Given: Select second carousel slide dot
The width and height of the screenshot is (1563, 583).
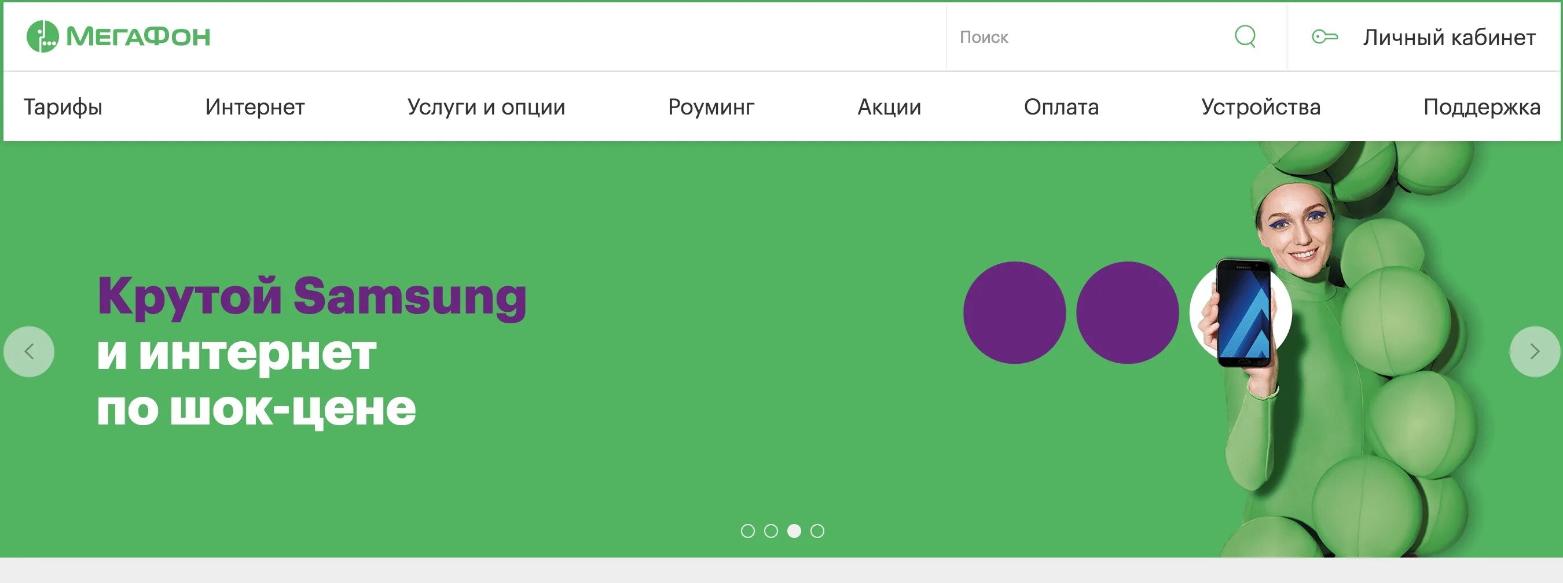Looking at the screenshot, I should click(x=771, y=531).
